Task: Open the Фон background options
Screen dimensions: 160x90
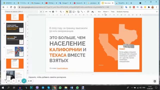Action: (x=99, y=12)
